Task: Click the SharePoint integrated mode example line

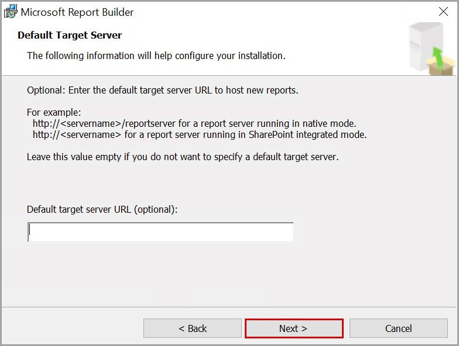Action: click(x=200, y=135)
